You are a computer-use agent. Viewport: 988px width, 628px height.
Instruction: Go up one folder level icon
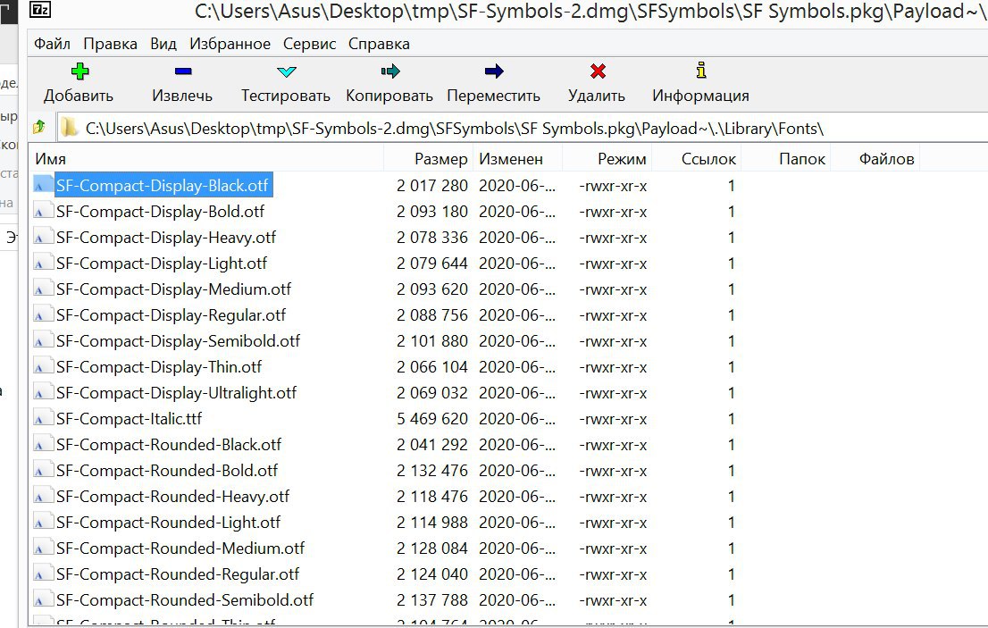[x=39, y=127]
